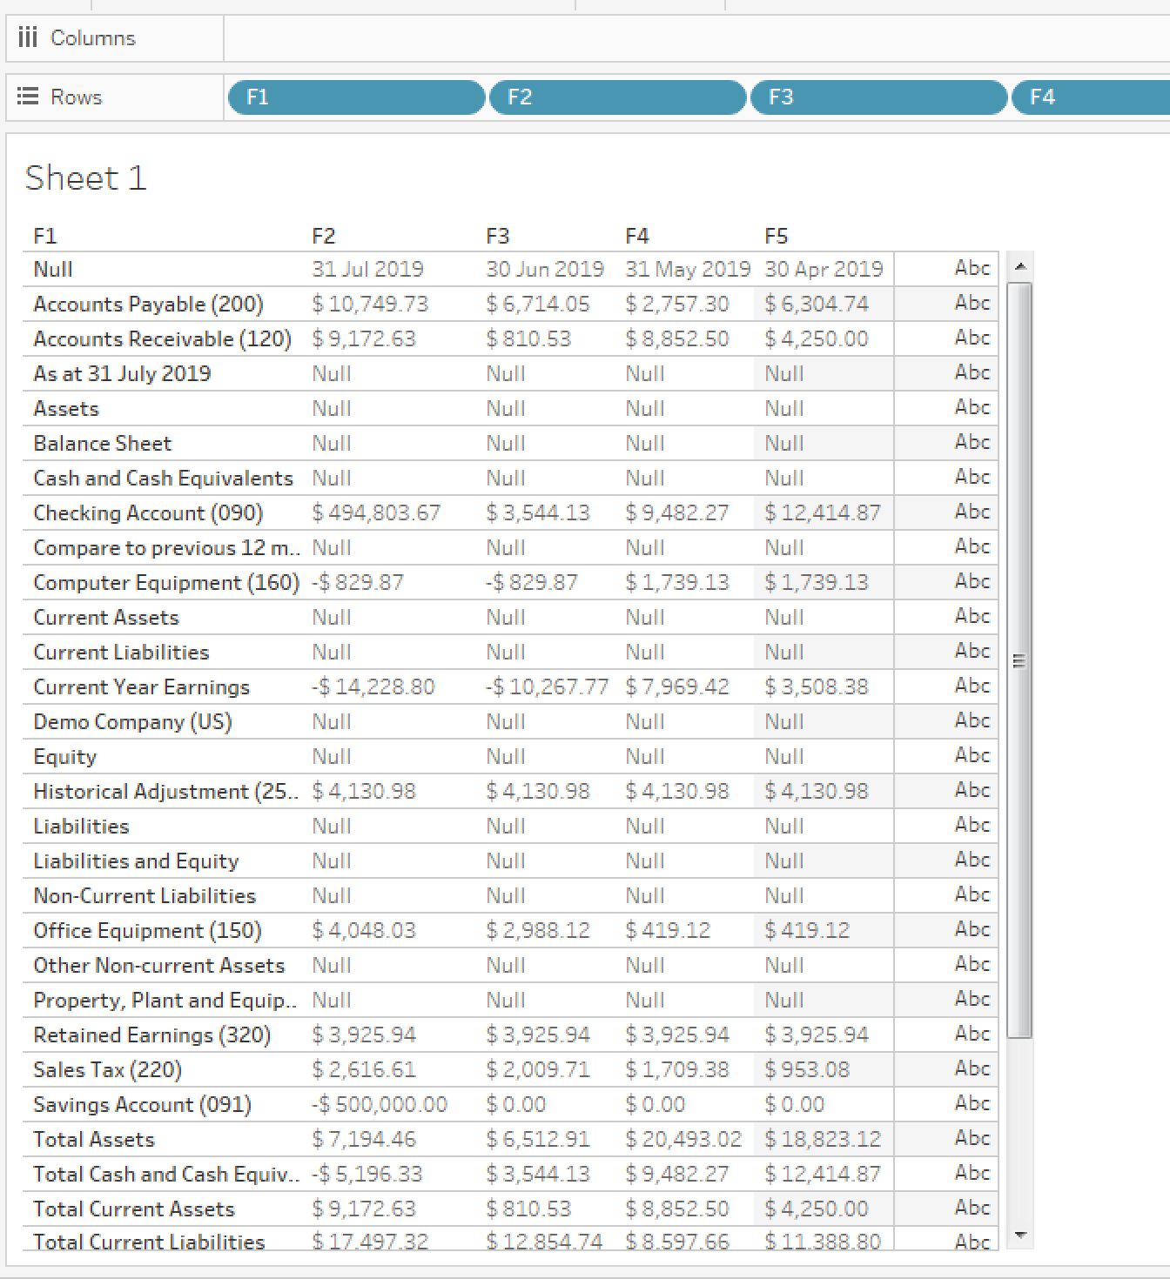Screen dimensions: 1170x1279
Task: Select the Accounts Payable (200) row label
Action: [x=148, y=304]
